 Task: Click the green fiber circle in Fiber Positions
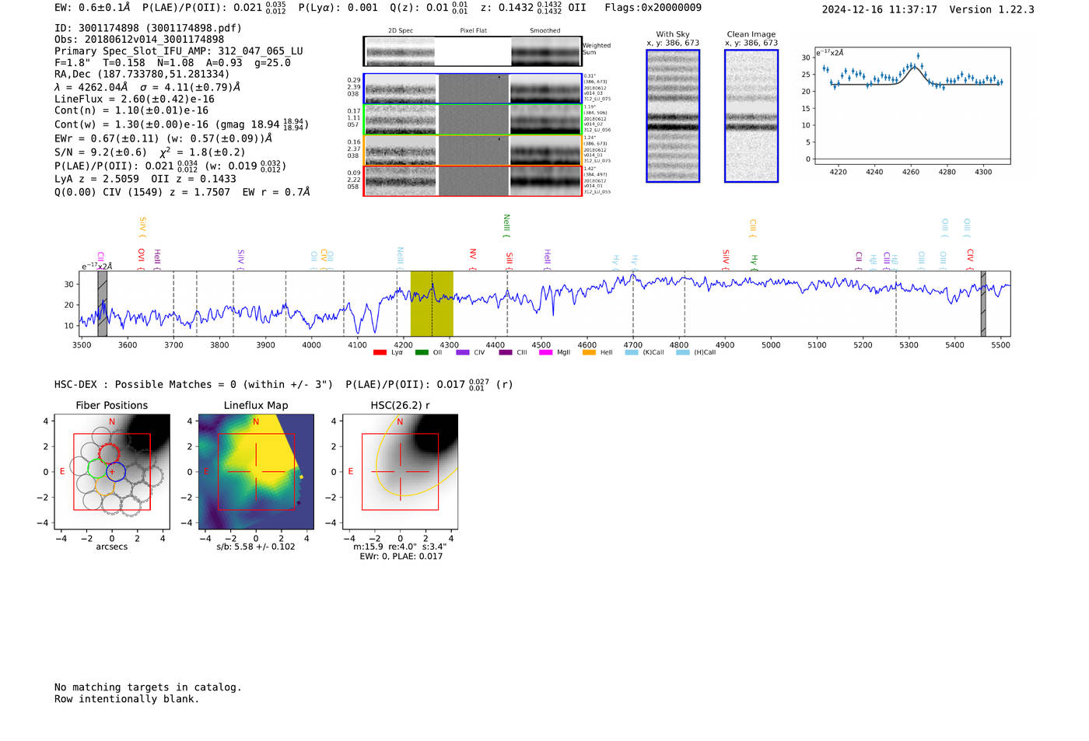pos(96,468)
